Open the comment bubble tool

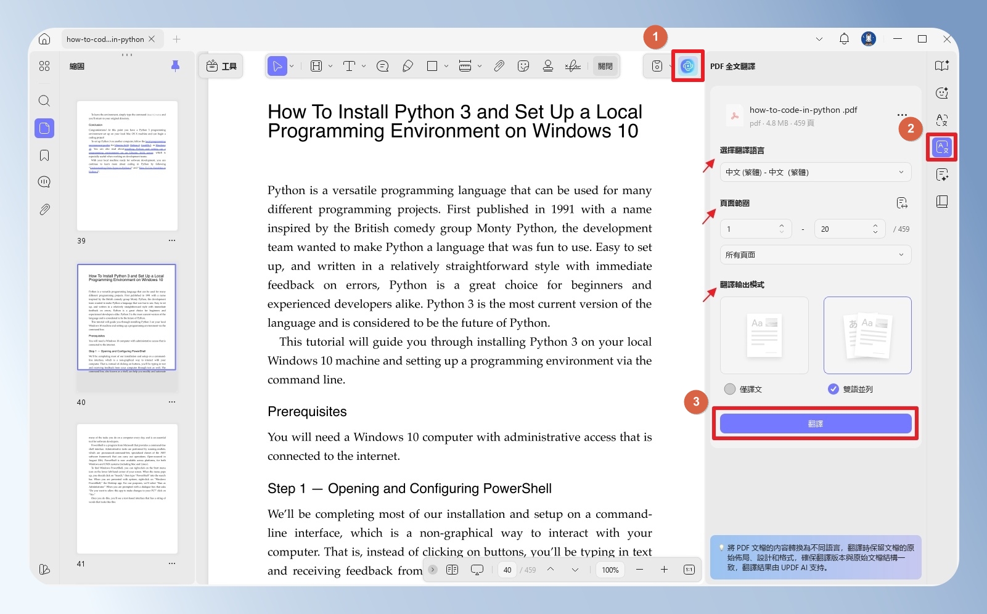coord(382,66)
